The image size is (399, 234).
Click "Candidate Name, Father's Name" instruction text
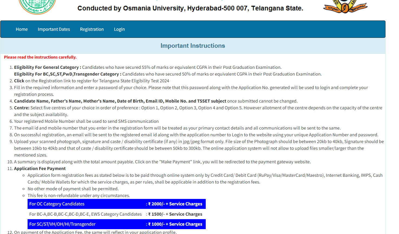156,101
